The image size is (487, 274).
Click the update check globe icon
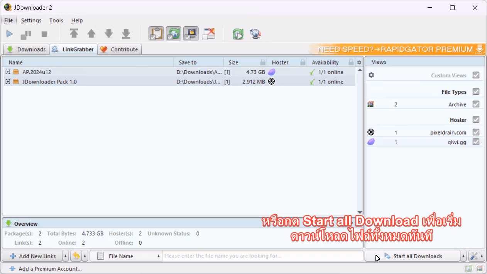click(255, 34)
